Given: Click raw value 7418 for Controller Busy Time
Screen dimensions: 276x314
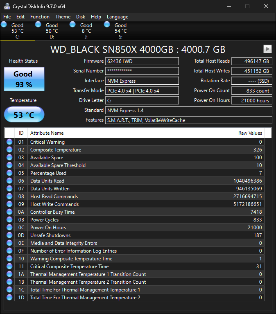Looking at the screenshot, I should coord(256,212).
